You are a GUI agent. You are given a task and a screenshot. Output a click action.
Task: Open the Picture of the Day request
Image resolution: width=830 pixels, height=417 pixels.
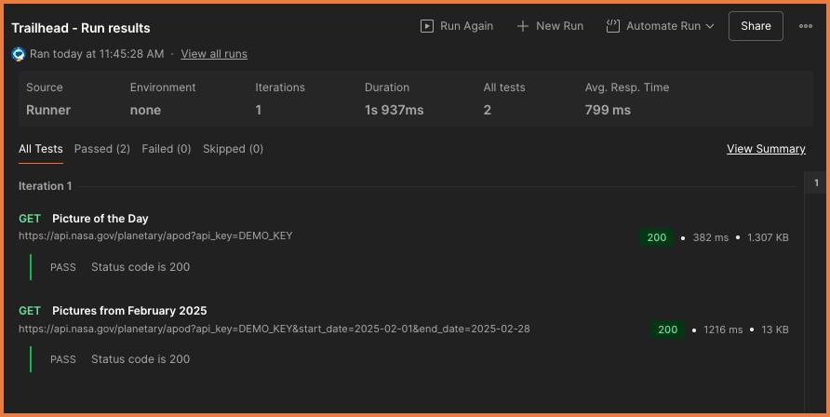coord(100,219)
